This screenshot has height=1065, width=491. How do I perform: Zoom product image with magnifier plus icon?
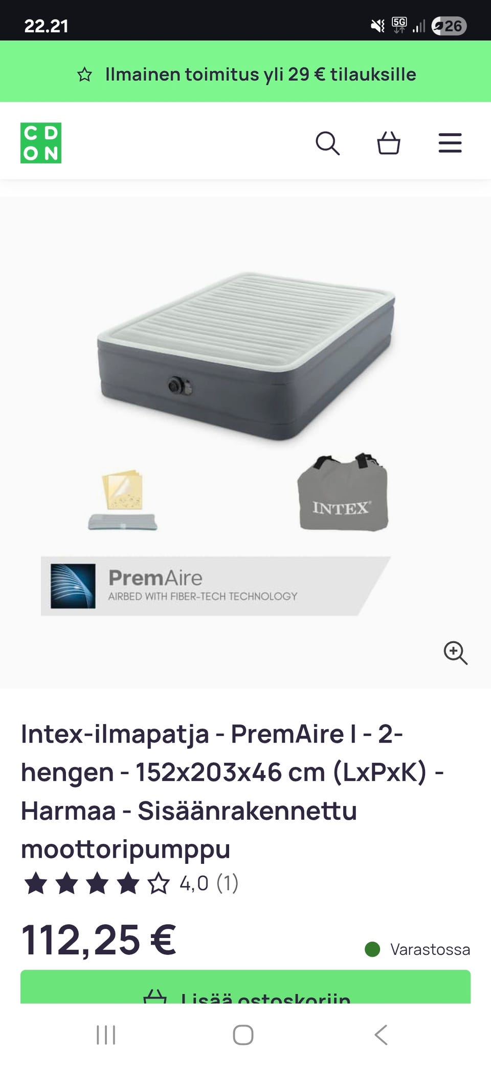pos(455,653)
